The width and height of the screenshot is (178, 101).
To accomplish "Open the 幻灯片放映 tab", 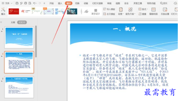I will pos(97,3).
